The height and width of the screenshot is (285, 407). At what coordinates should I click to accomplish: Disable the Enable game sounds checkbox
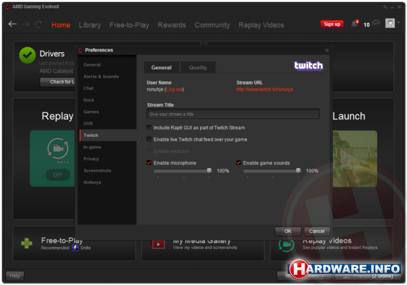coord(238,162)
